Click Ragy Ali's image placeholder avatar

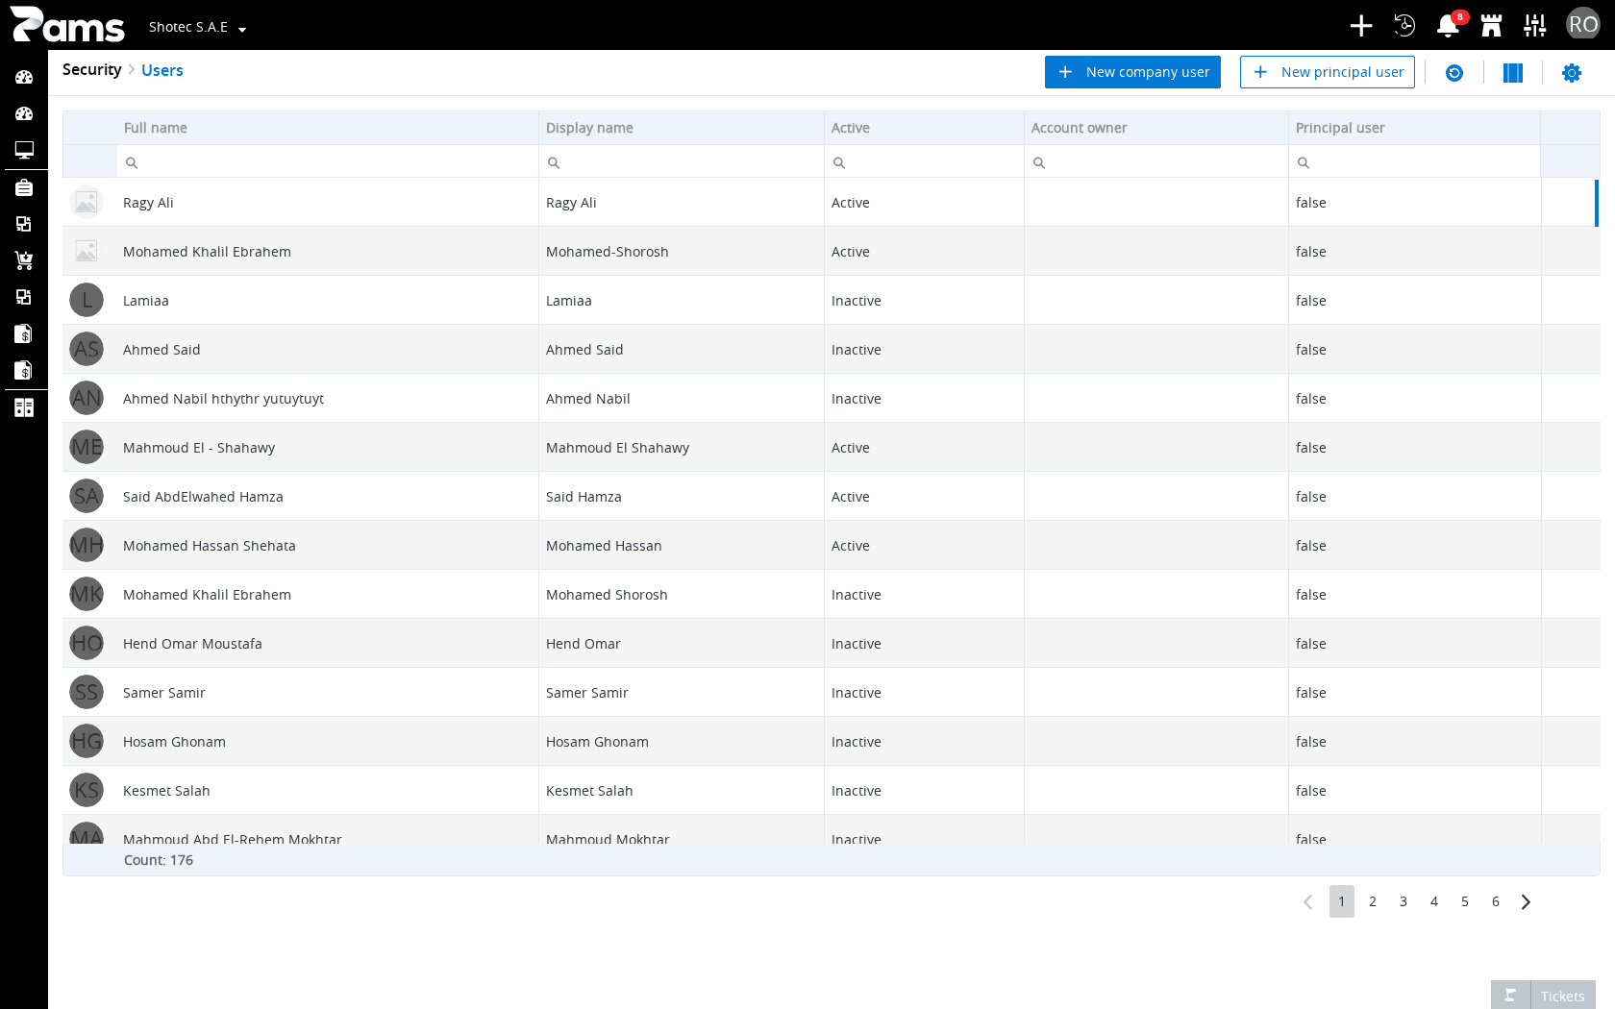coord(87,202)
